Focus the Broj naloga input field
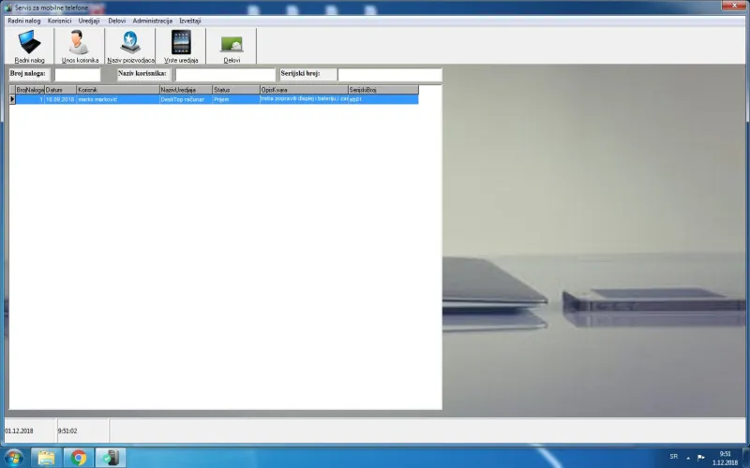 click(x=78, y=75)
